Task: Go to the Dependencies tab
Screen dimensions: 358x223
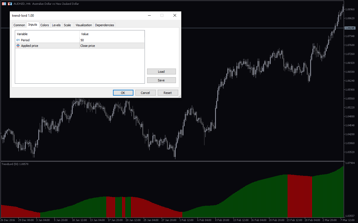Action: (105, 25)
